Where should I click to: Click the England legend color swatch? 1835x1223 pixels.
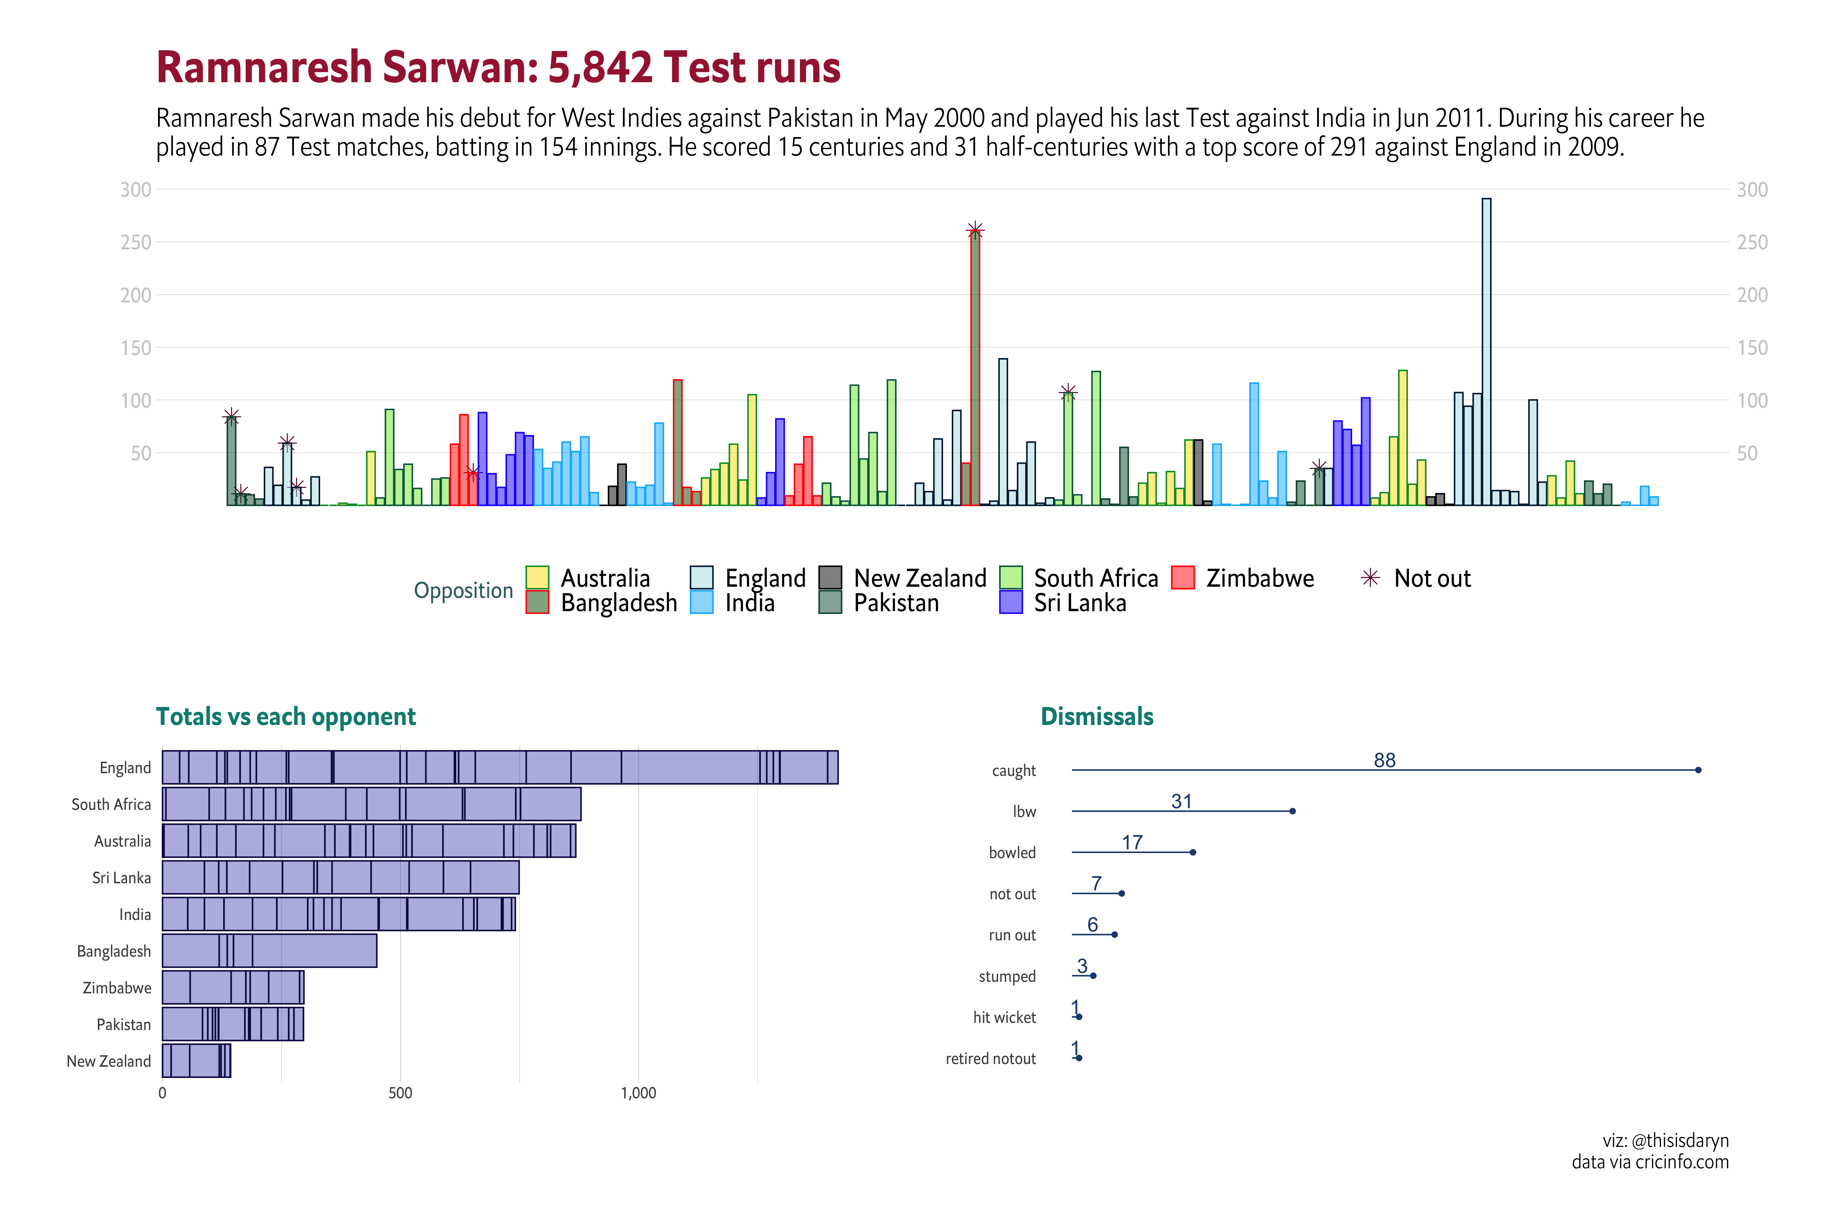(701, 578)
